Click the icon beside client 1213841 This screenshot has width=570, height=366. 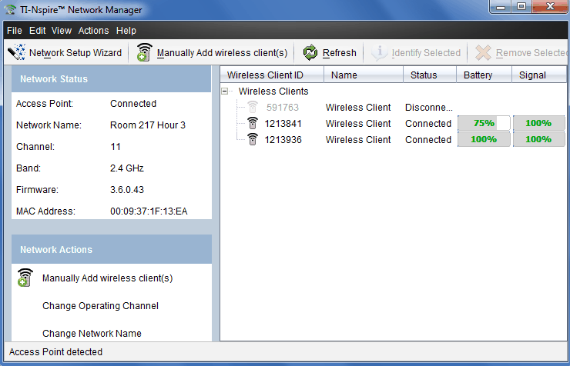[x=253, y=124]
